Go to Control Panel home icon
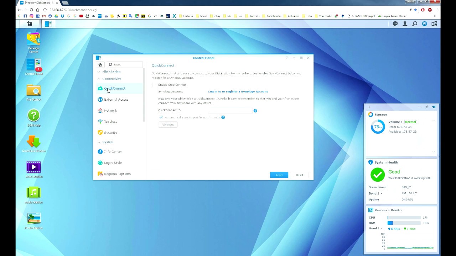The image size is (456, 256). click(x=100, y=65)
